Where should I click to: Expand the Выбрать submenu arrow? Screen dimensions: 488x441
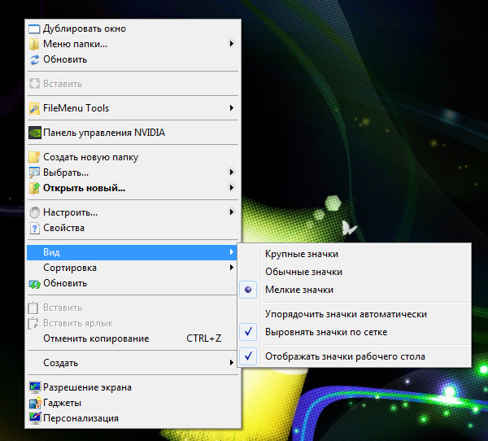232,172
